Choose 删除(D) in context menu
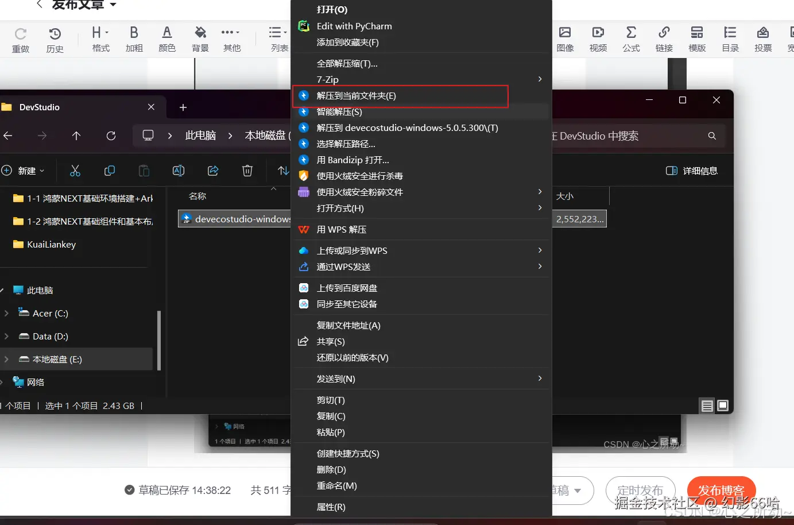 (421, 469)
